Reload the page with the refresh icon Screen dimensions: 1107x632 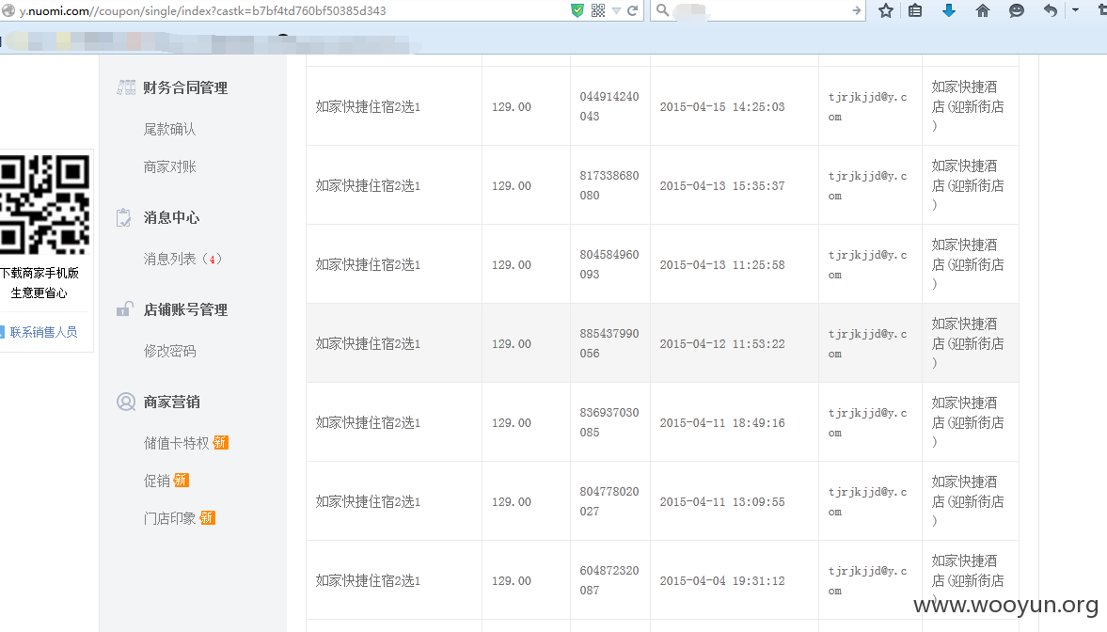(x=633, y=10)
